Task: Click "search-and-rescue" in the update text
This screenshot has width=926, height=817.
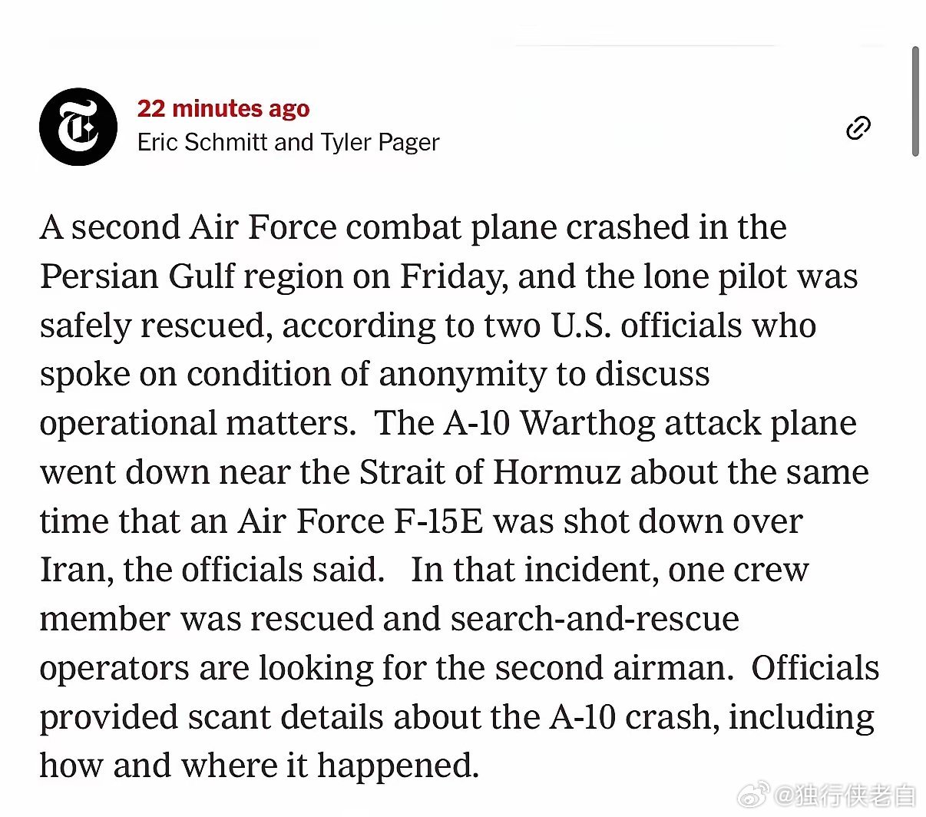Action: click(x=593, y=618)
